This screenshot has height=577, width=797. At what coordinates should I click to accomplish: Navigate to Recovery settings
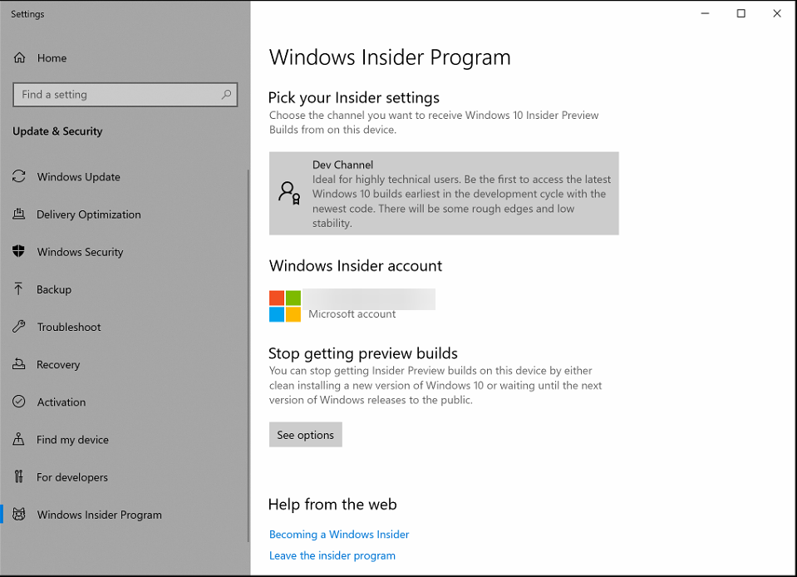[125, 364]
